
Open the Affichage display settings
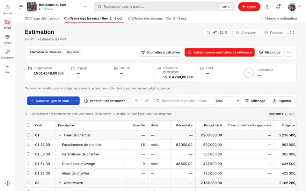[x=255, y=101]
